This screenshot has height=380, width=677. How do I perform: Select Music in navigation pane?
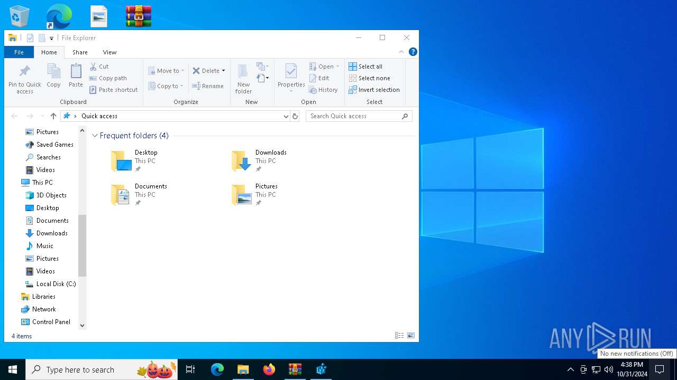[40, 246]
